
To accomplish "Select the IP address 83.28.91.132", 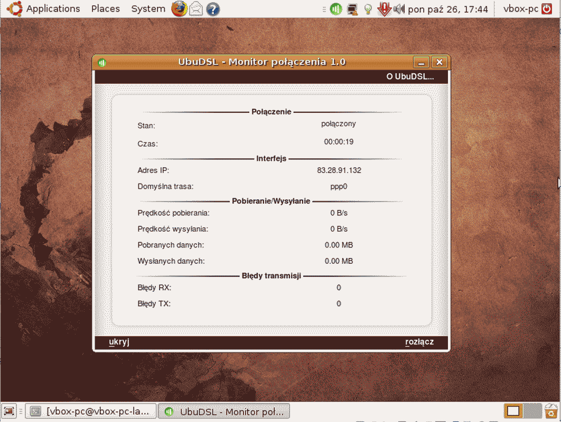I will [x=339, y=170].
